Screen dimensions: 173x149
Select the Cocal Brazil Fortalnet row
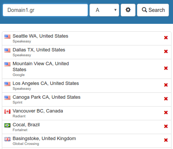tap(86, 127)
